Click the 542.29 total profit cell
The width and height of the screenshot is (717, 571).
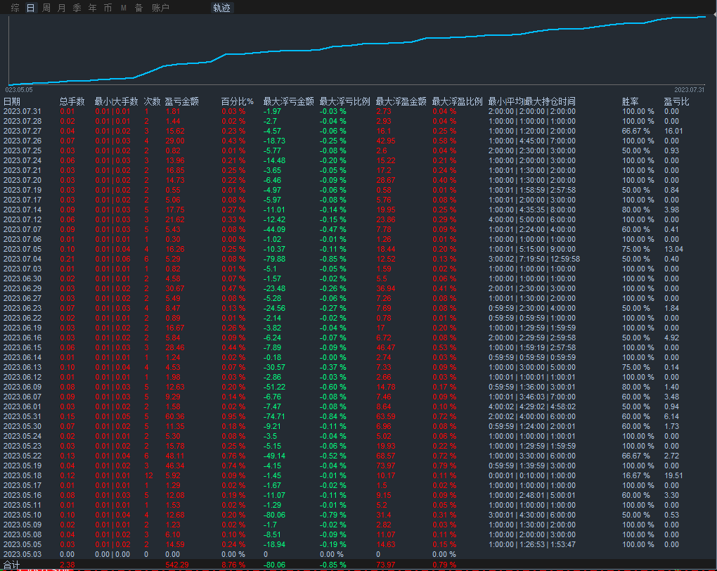pos(177,565)
